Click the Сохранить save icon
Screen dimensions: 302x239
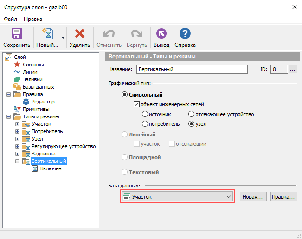tap(17, 33)
